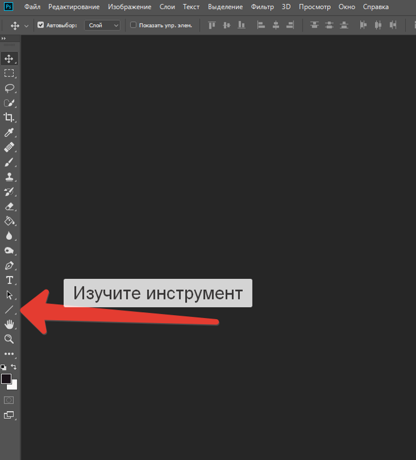Open the Файл menu
416x460 pixels.
[32, 7]
